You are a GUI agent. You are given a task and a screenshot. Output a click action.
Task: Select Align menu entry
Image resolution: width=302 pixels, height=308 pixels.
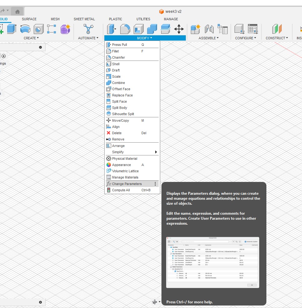(x=132, y=127)
